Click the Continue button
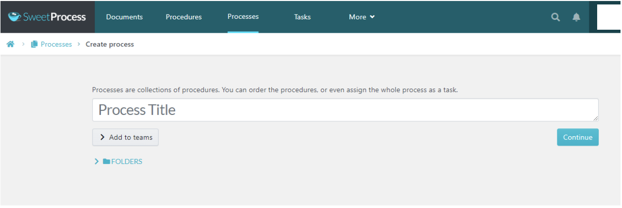The height and width of the screenshot is (208, 622). pyautogui.click(x=578, y=137)
